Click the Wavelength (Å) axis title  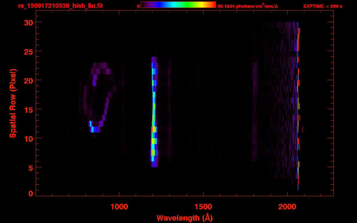[x=184, y=218]
